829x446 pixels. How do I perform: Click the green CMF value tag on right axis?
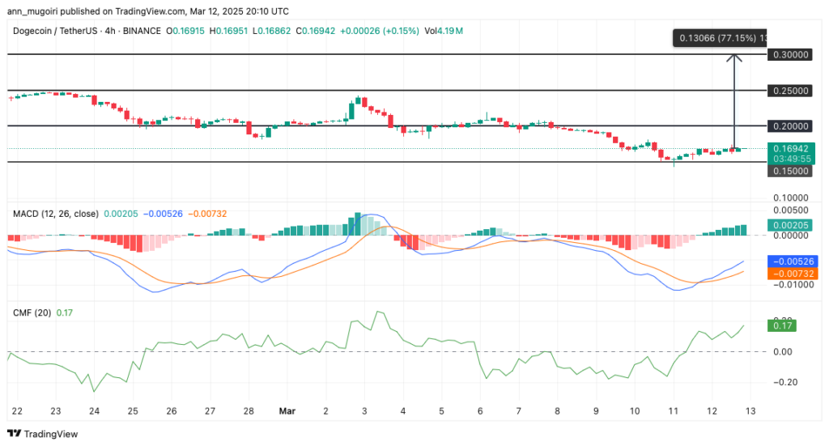point(784,325)
